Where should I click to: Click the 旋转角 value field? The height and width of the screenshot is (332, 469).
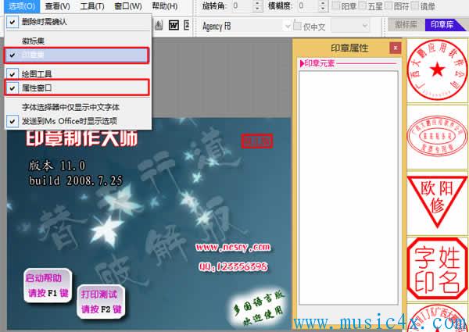tap(242, 6)
